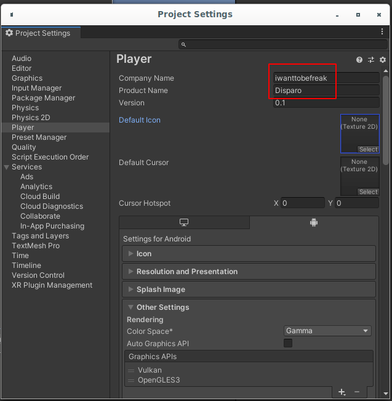Click the Player help question mark icon
Image resolution: width=392 pixels, height=401 pixels.
(x=359, y=60)
